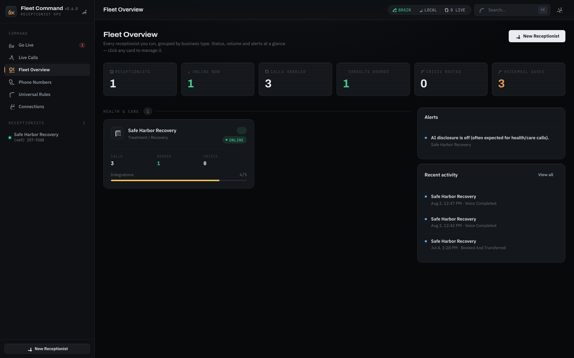Open the Aug 2, 12:42 PM activity entry
Image resolution: width=574 pixels, height=358 pixels.
pos(491,222)
